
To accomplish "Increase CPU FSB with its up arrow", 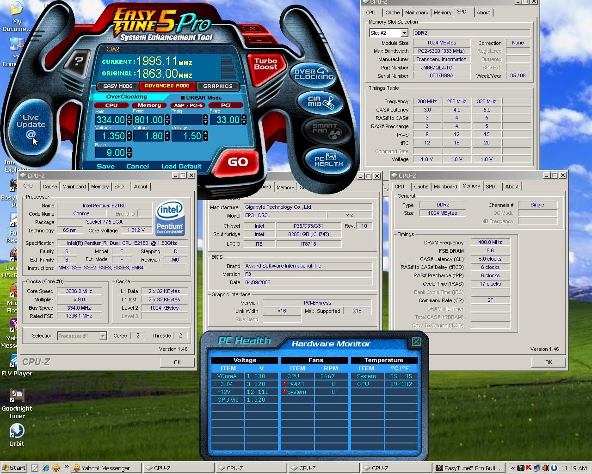I will pos(129,117).
